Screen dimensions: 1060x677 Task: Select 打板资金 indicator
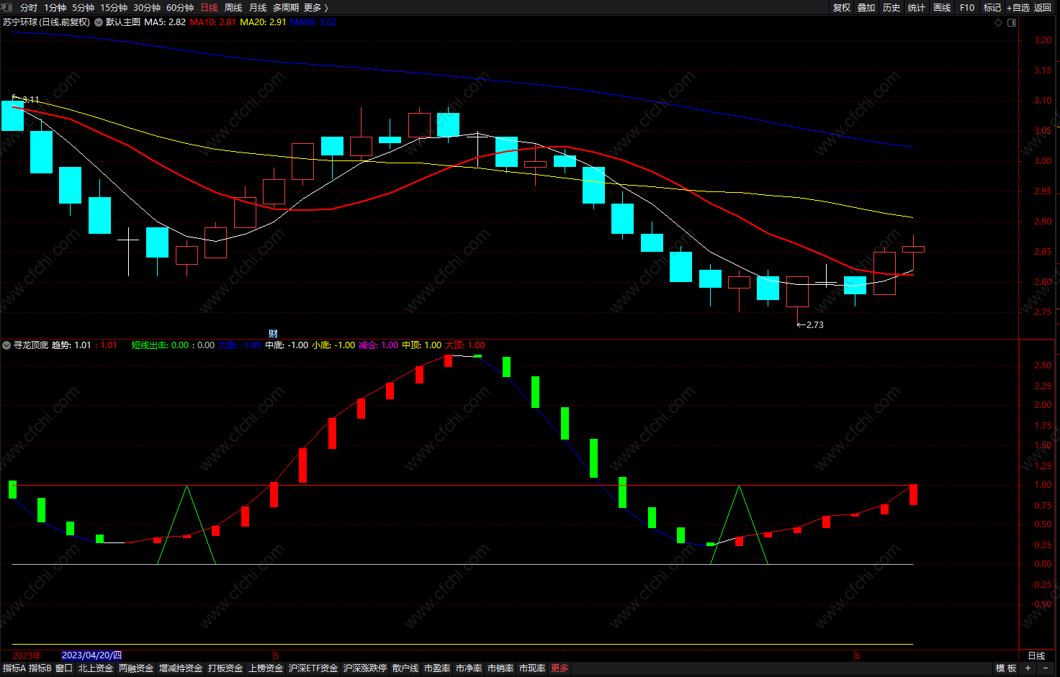(x=225, y=668)
